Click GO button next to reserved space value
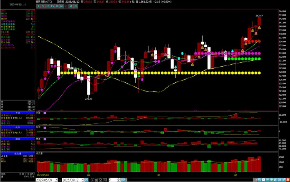290x182 pixels. [123, 180]
